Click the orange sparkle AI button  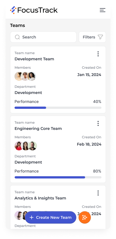click(x=85, y=217)
